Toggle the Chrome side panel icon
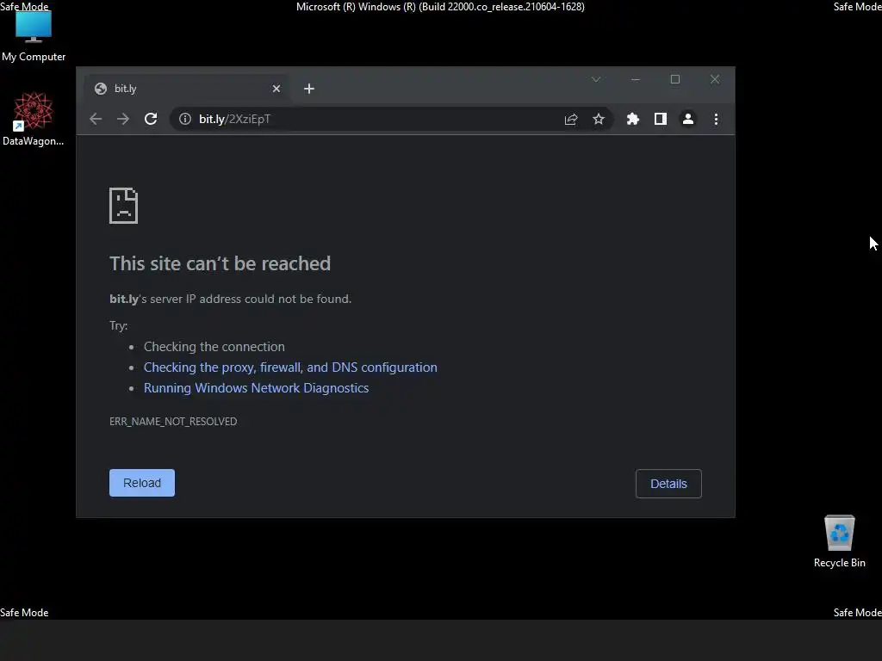Viewport: 882px width, 661px height. [661, 119]
